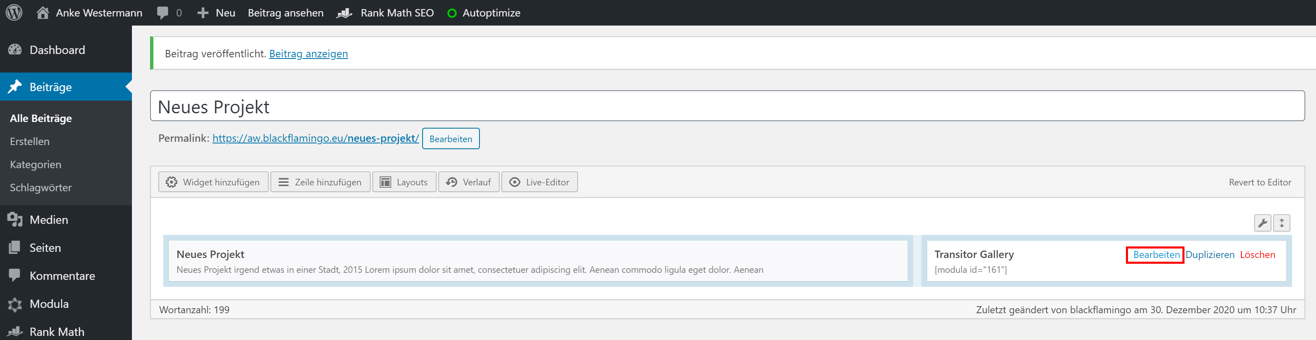
Task: Click the Zeile hinzufügen button
Action: click(320, 182)
